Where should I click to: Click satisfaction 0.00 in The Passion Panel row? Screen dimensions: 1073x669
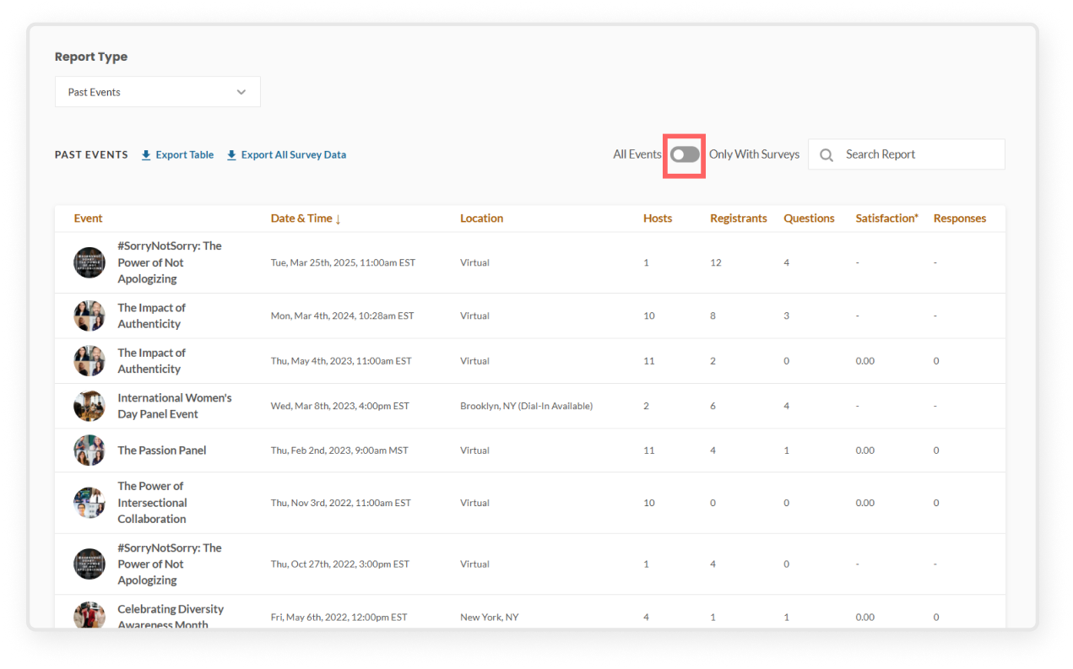865,450
